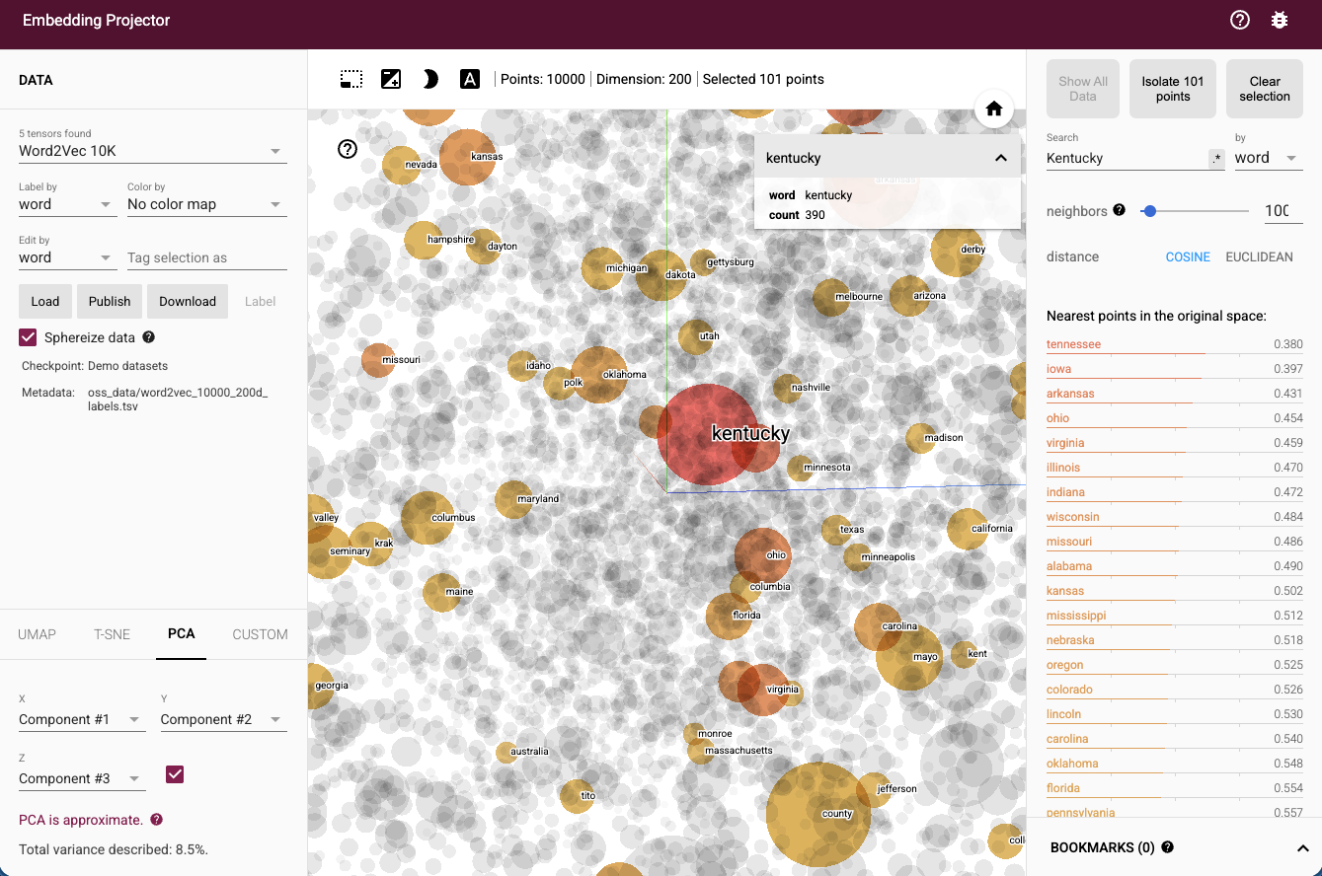This screenshot has width=1322, height=876.
Task: Click the help icon inside the projection canvas
Action: pyautogui.click(x=348, y=149)
